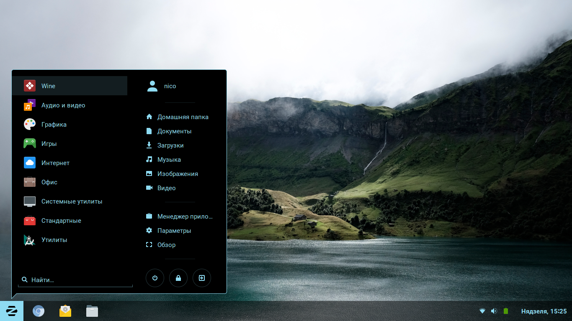Launch Менеджер приложений (software manager)
The image size is (572, 321).
pos(180,217)
